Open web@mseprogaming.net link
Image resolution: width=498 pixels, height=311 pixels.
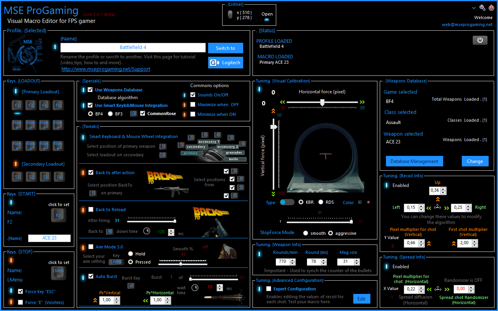(x=467, y=24)
